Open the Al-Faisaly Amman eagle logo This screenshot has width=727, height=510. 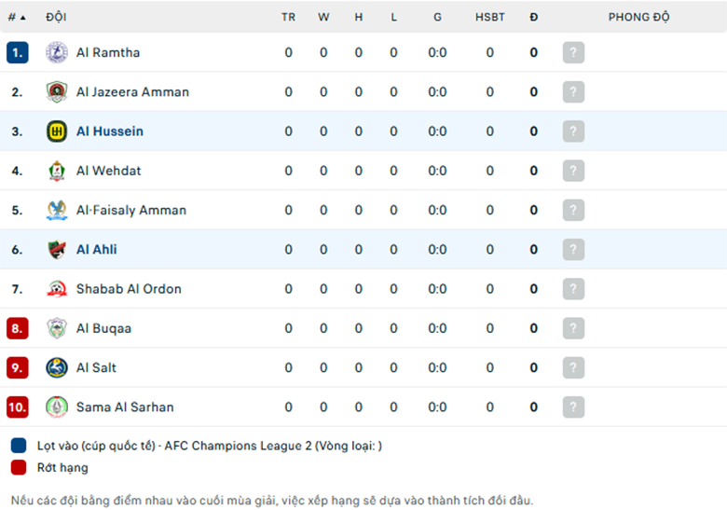tap(57, 210)
